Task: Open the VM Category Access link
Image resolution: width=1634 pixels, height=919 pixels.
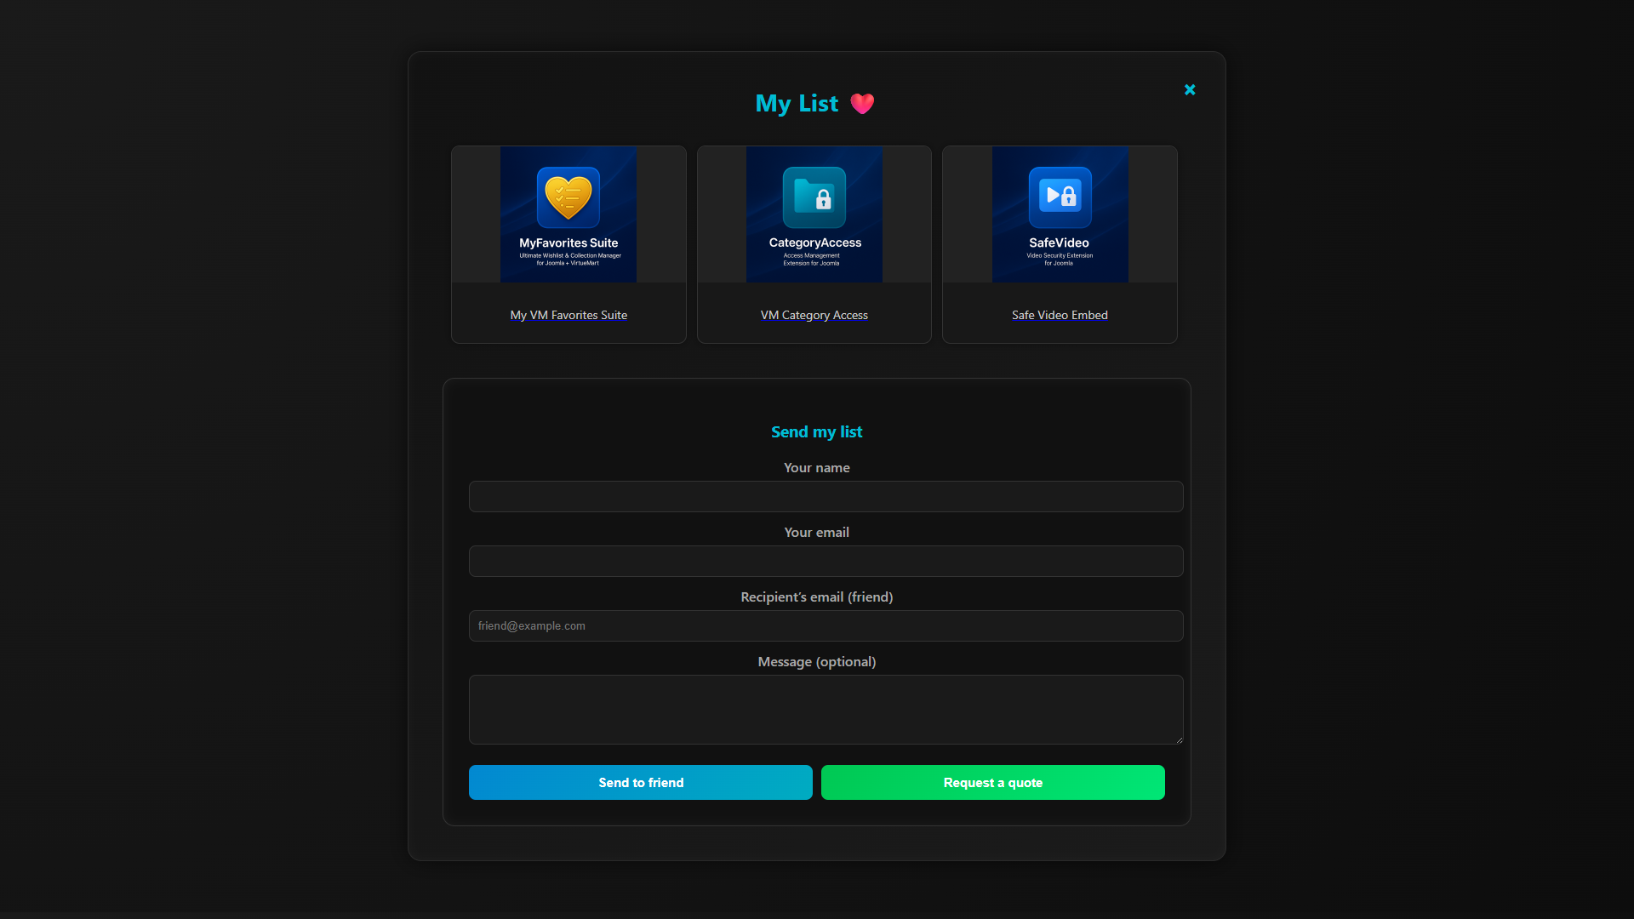Action: tap(814, 315)
